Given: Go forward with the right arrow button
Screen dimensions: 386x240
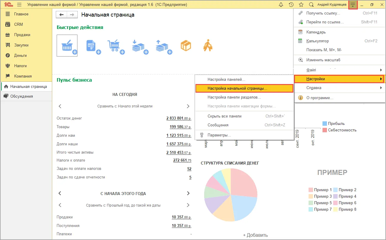Looking at the screenshot, I should coord(72,15).
